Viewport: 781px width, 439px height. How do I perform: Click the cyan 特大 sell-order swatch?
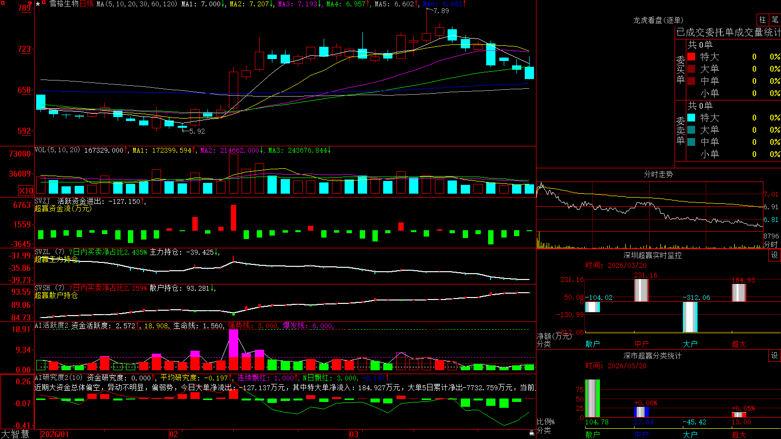click(x=691, y=118)
